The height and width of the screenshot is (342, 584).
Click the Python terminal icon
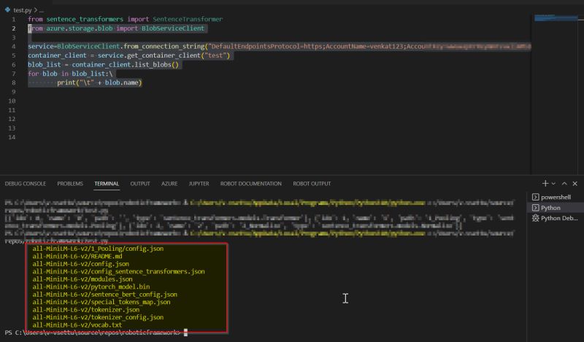[536, 208]
